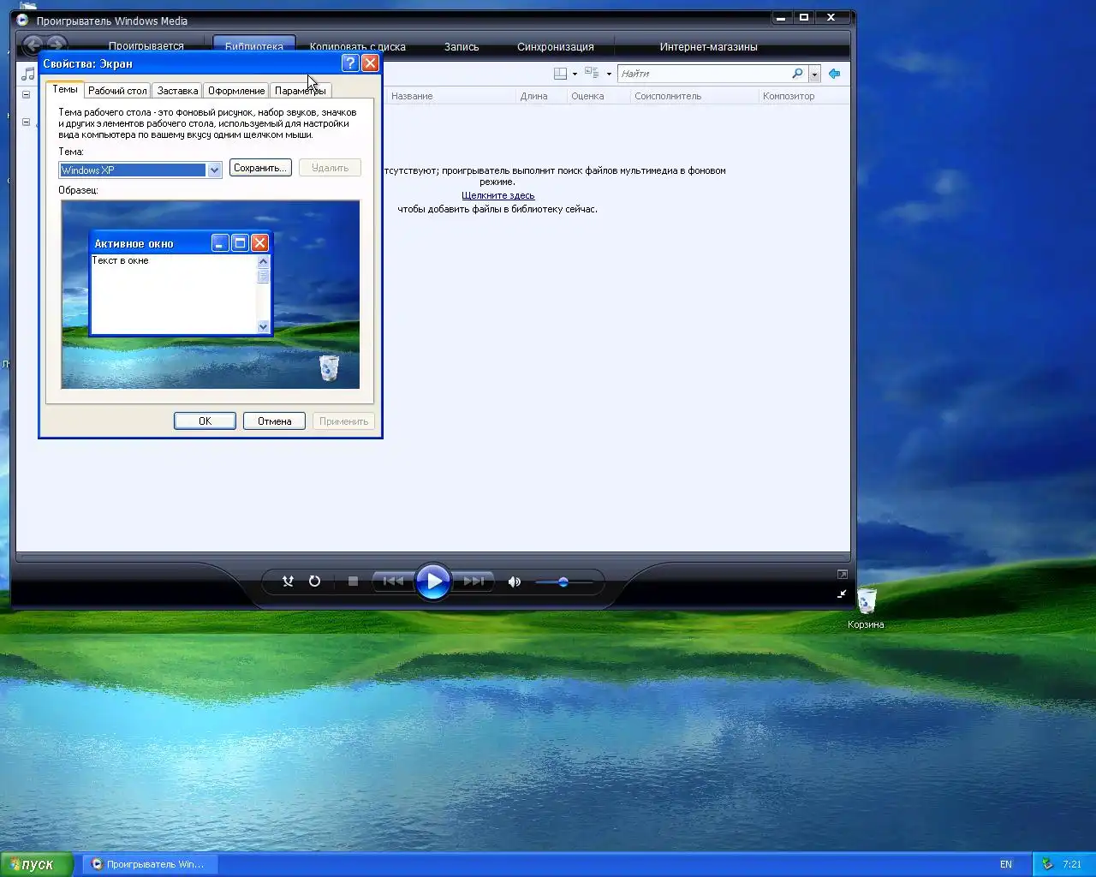The image size is (1096, 877).
Task: Click the Щелкните здесь link
Action: [x=497, y=195]
